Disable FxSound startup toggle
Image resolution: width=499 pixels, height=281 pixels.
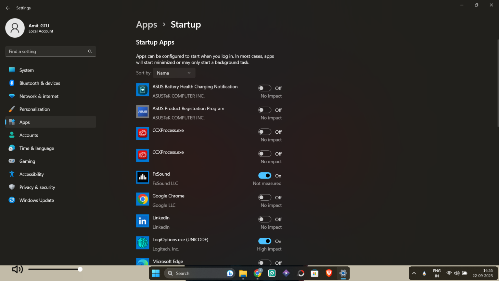point(265,175)
